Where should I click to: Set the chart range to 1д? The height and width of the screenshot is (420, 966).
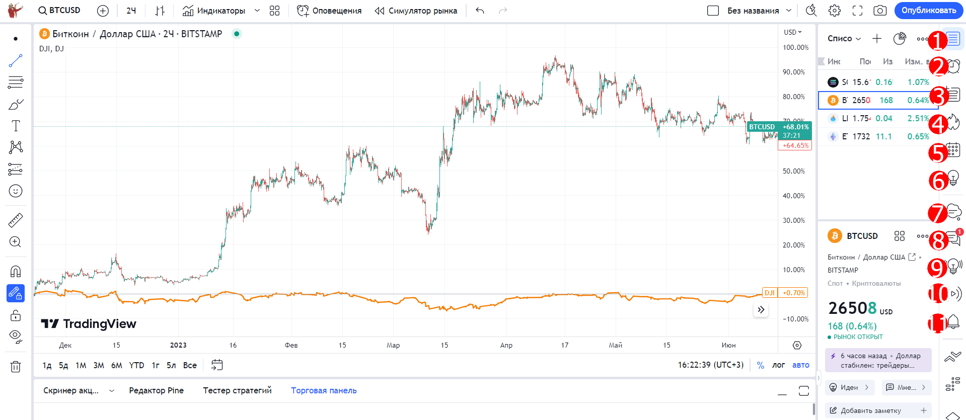click(47, 365)
